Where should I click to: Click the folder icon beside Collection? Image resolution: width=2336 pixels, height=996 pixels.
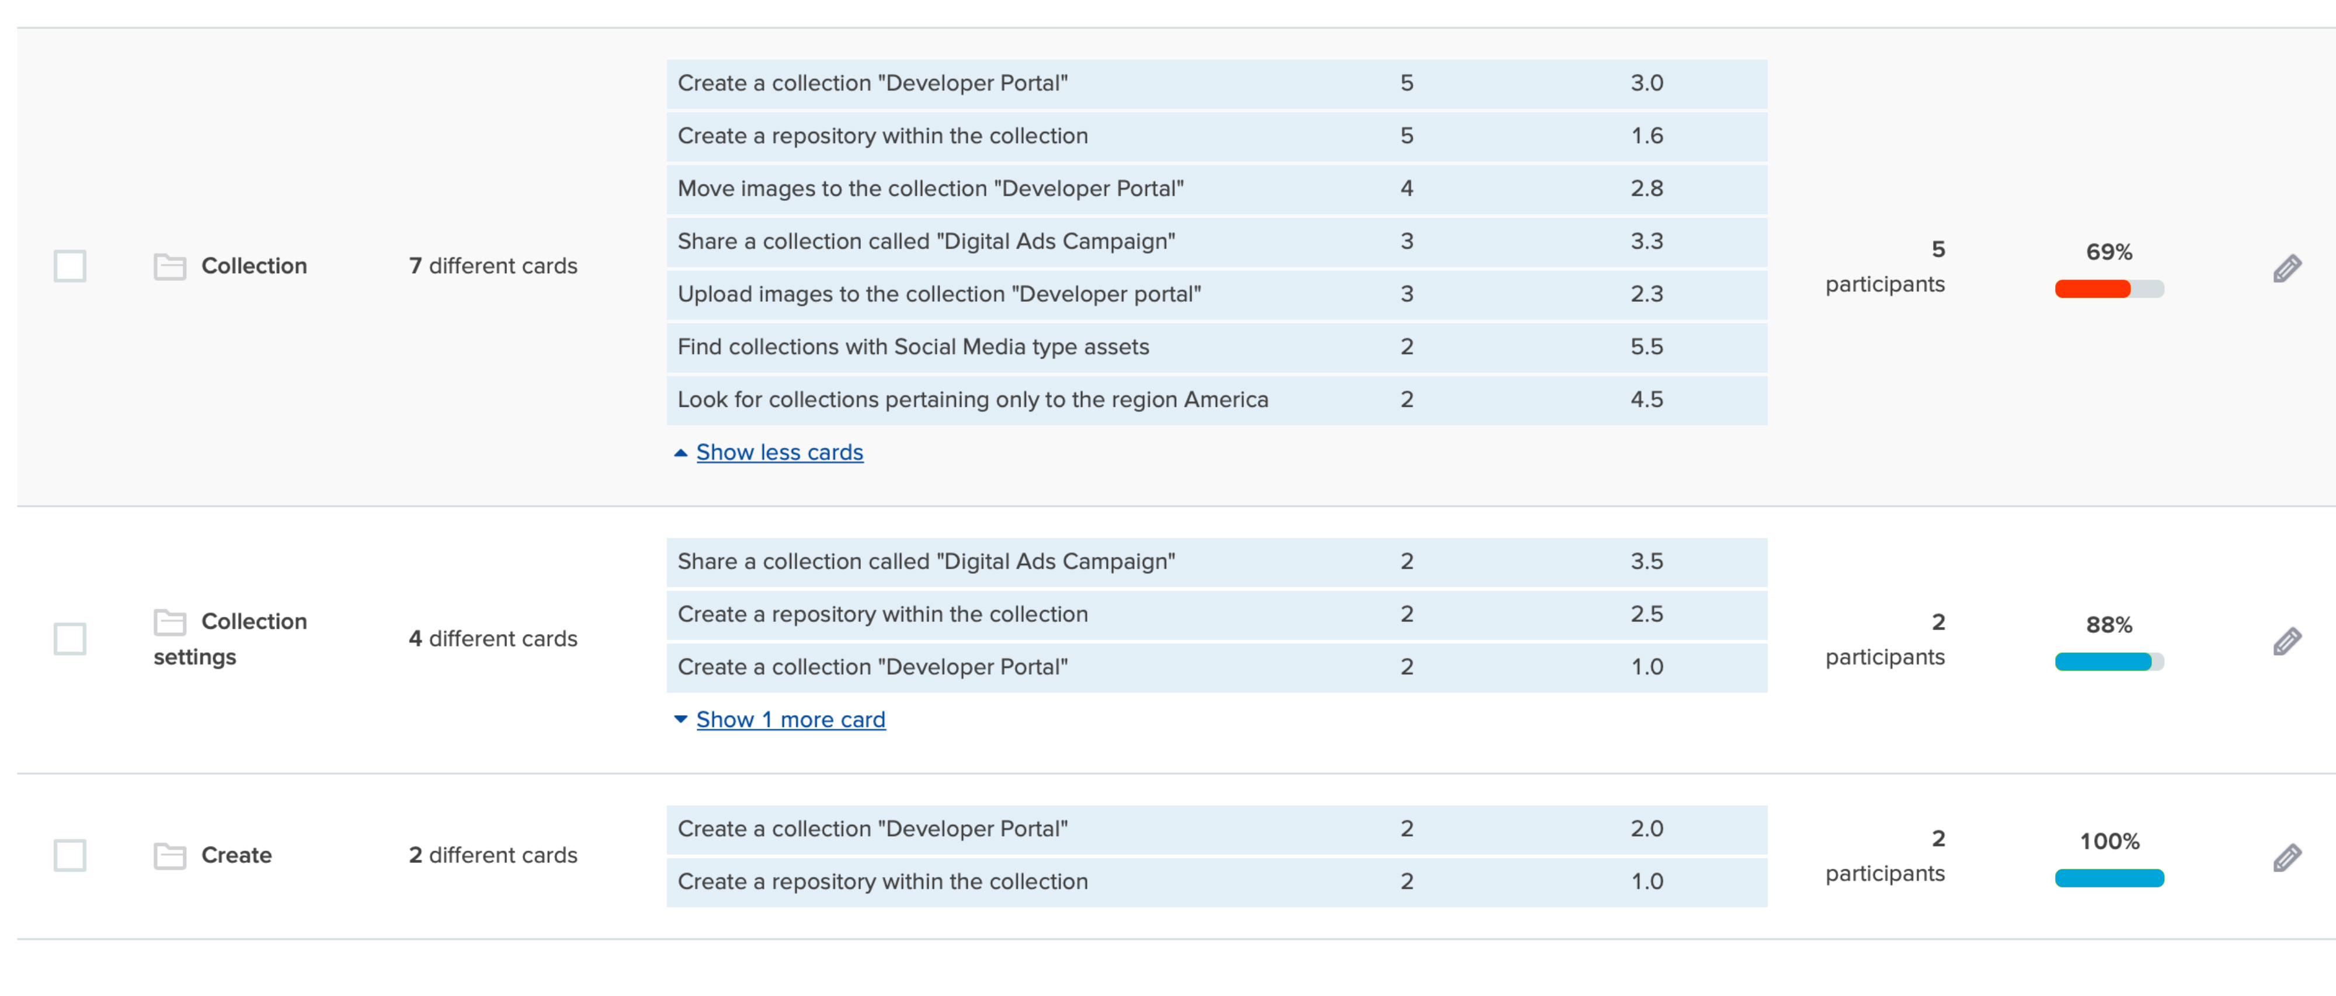tap(169, 266)
